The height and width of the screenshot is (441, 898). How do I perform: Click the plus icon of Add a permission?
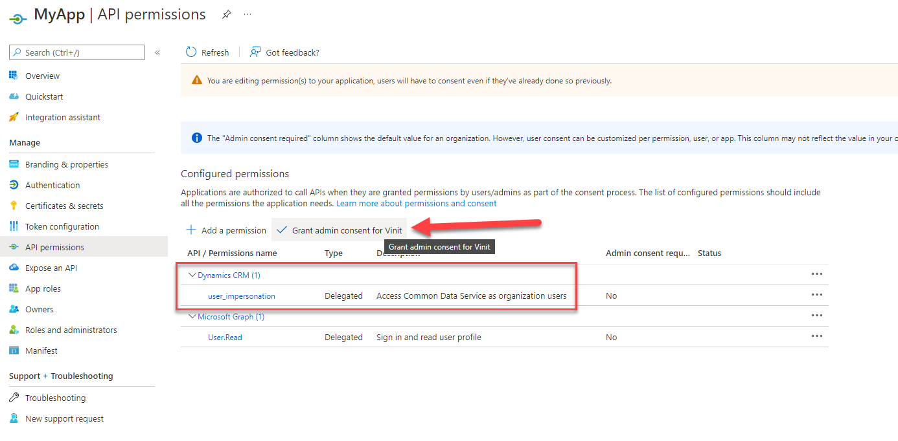(191, 230)
